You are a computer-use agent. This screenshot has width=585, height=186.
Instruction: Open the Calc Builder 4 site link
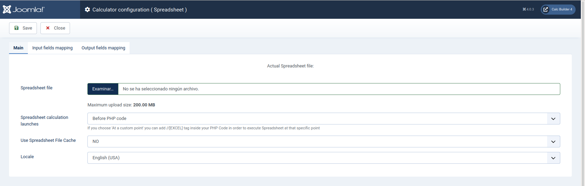[x=558, y=9]
